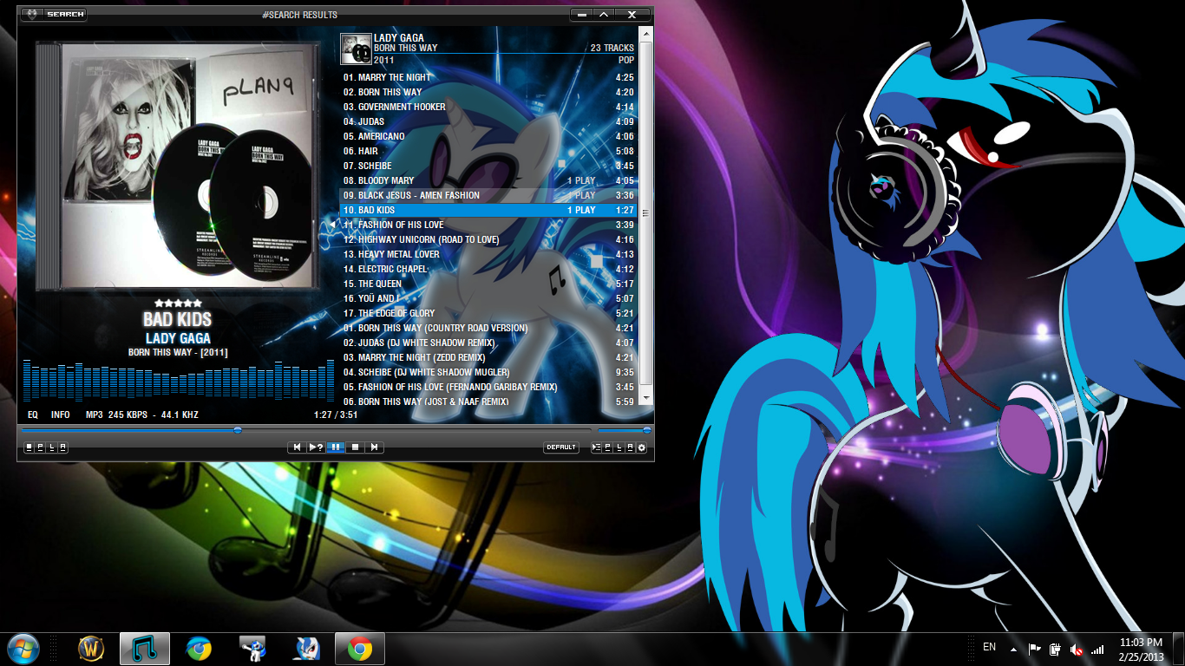Select JUDAS (DJ WHITE SHADOW REMIX)
Image resolution: width=1185 pixels, height=666 pixels.
488,343
